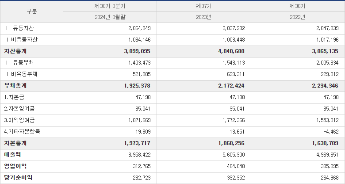Select 자본잉여금 35,041 in the 2023년 column
Screen dimensions: 345x184
tap(237, 109)
